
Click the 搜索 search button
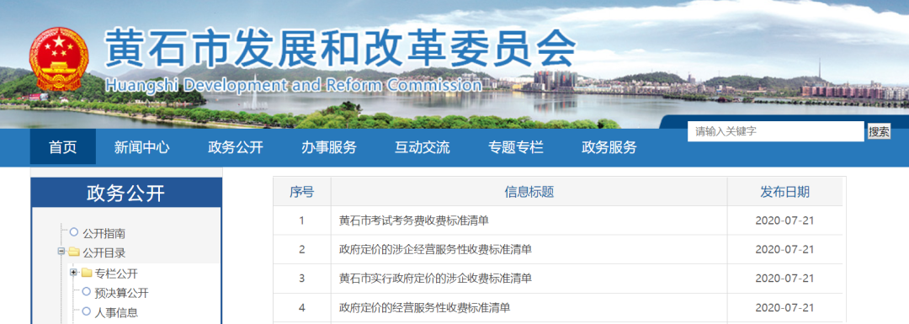(x=879, y=131)
